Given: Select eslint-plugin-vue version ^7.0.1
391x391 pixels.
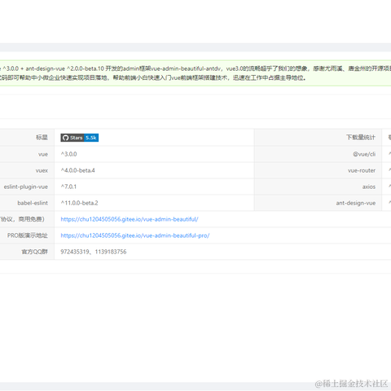Looking at the screenshot, I should [68, 187].
